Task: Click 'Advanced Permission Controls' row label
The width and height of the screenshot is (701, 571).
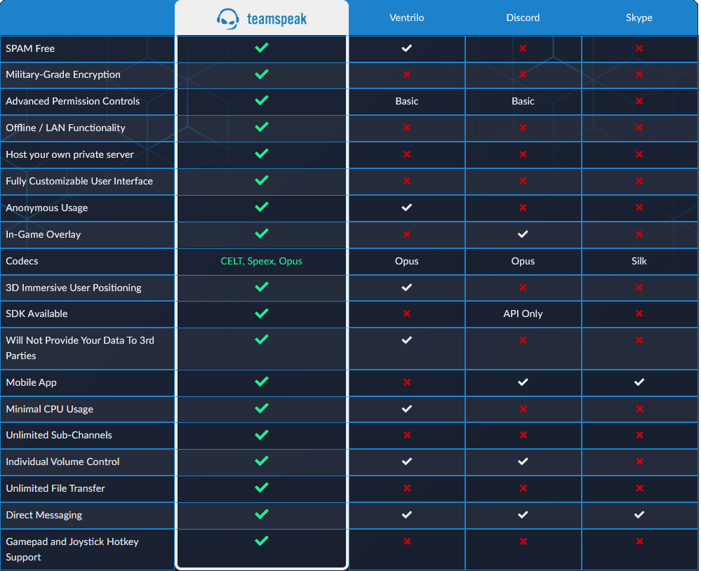Action: click(73, 101)
